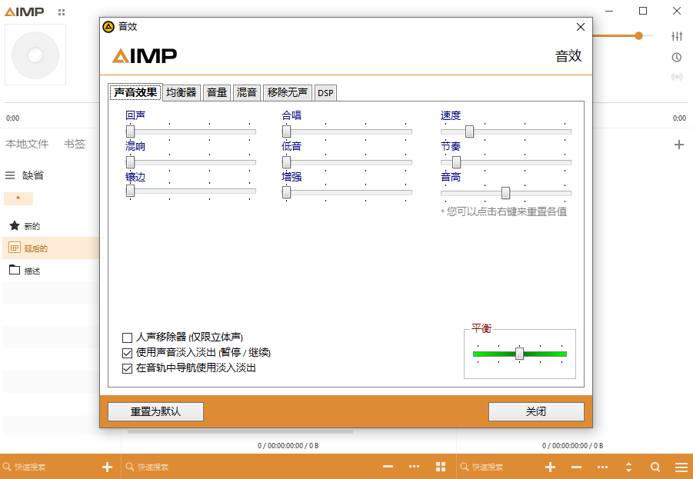
Task: Uncheck 在音轨中导航使用淡入淡出
Action: tap(127, 368)
